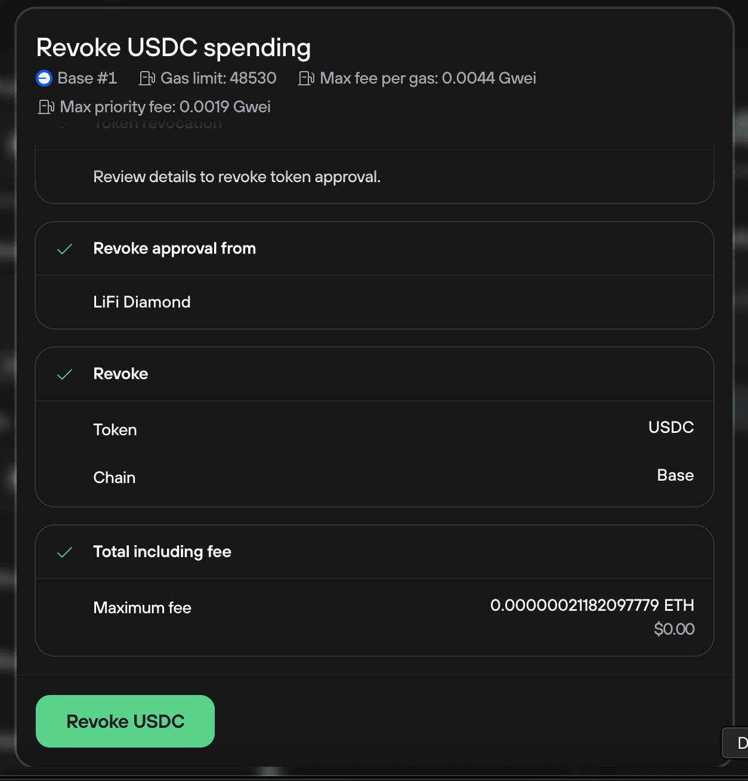Viewport: 748px width, 781px height.
Task: Collapse the Revoke details section
Action: point(120,374)
